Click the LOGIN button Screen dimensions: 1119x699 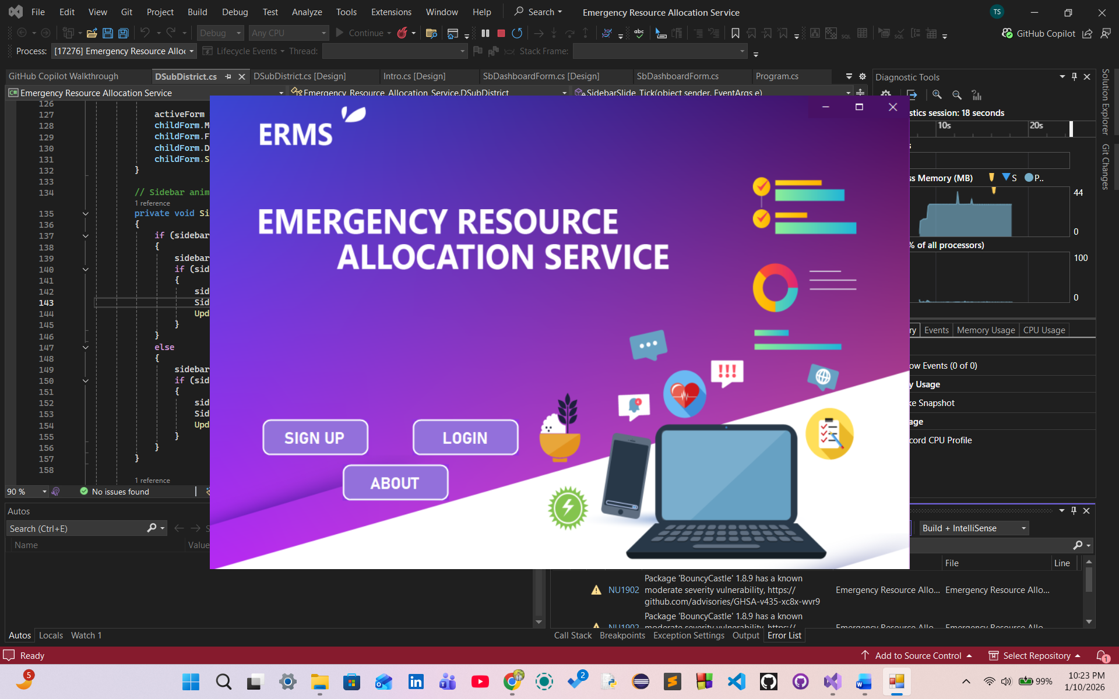tap(465, 437)
